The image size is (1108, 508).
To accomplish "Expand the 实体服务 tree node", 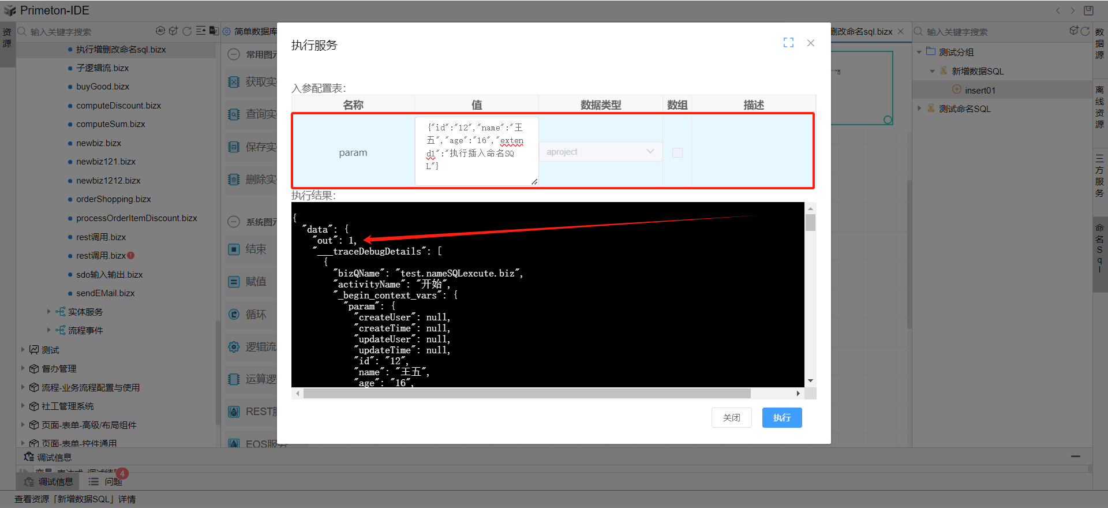I will pos(48,312).
